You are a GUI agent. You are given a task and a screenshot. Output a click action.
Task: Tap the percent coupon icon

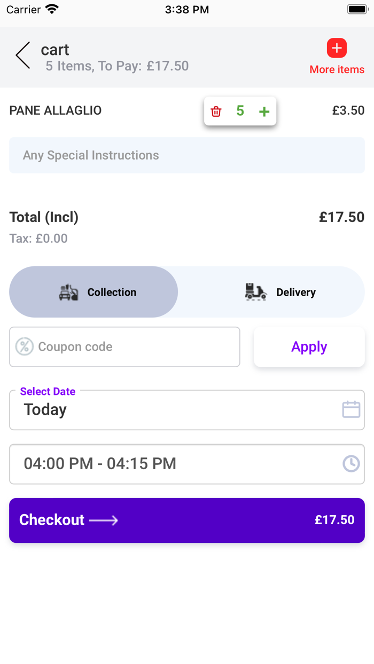click(x=24, y=346)
